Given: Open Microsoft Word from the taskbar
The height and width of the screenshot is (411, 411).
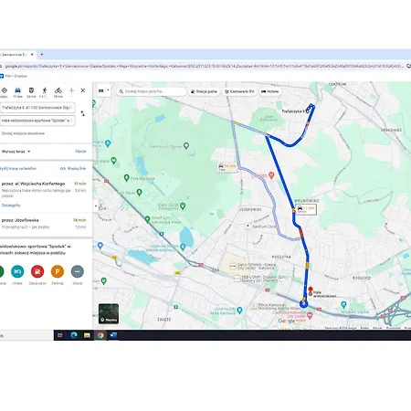Looking at the screenshot, I should [x=113, y=335].
